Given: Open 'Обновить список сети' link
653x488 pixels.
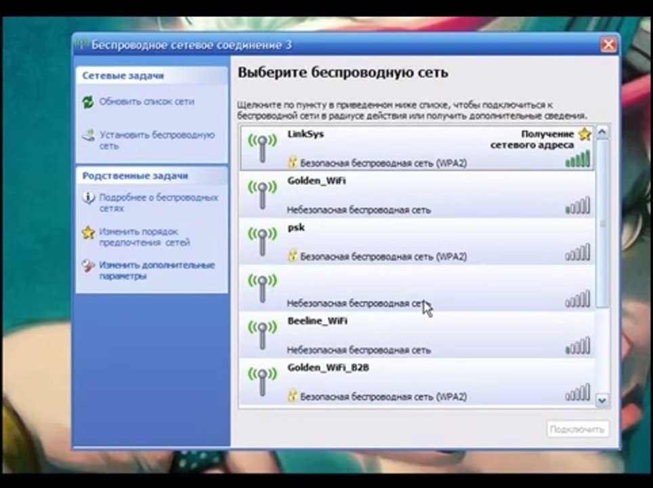Looking at the screenshot, I should click(146, 102).
